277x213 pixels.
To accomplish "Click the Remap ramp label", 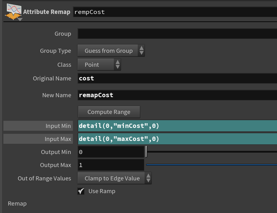I will click(x=17, y=204).
